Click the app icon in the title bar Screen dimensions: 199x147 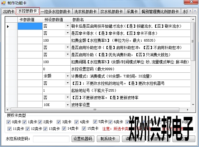click(3, 3)
